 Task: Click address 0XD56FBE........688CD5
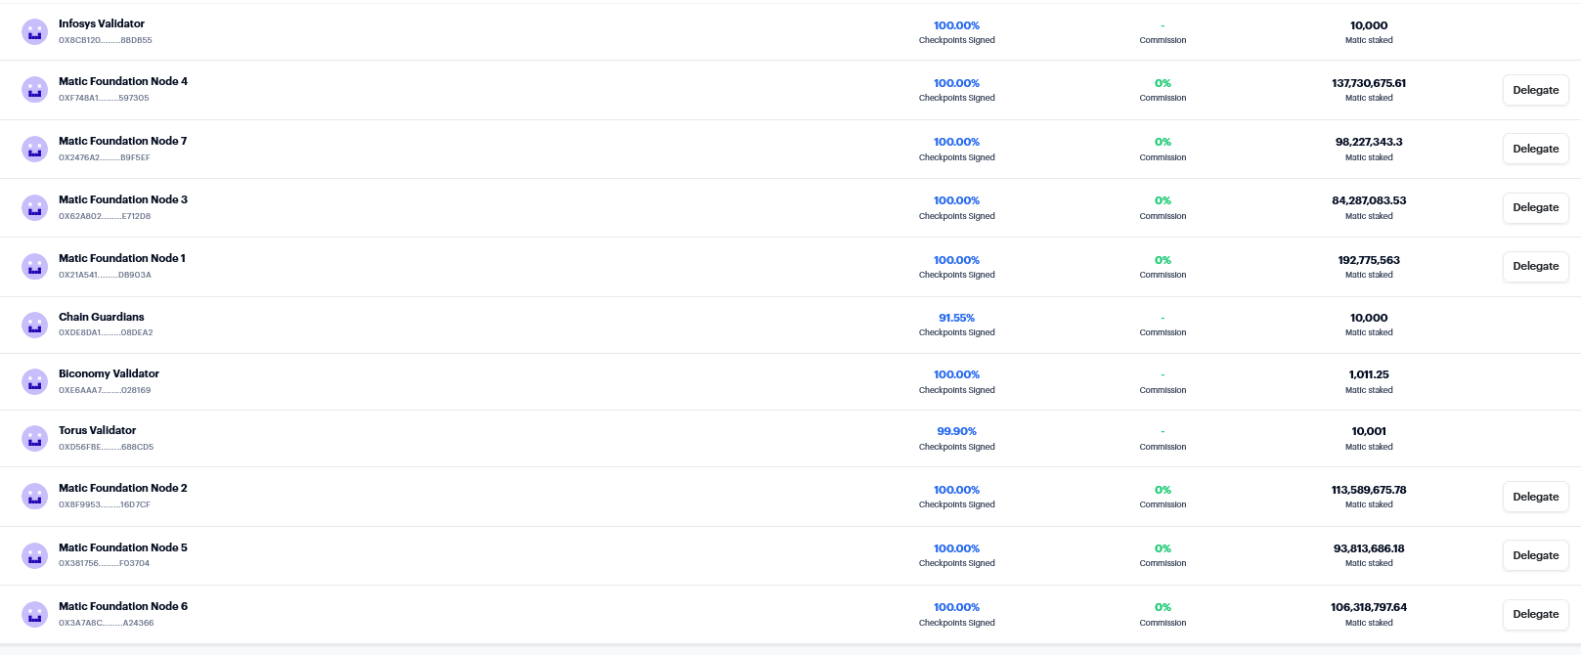(106, 447)
